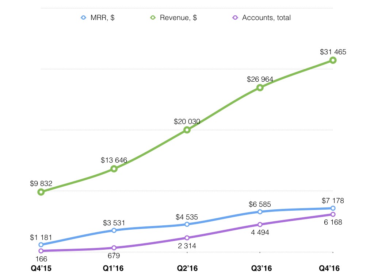Click the Revenue data point at $31 465
The height and width of the screenshot is (280, 374).
(x=333, y=60)
